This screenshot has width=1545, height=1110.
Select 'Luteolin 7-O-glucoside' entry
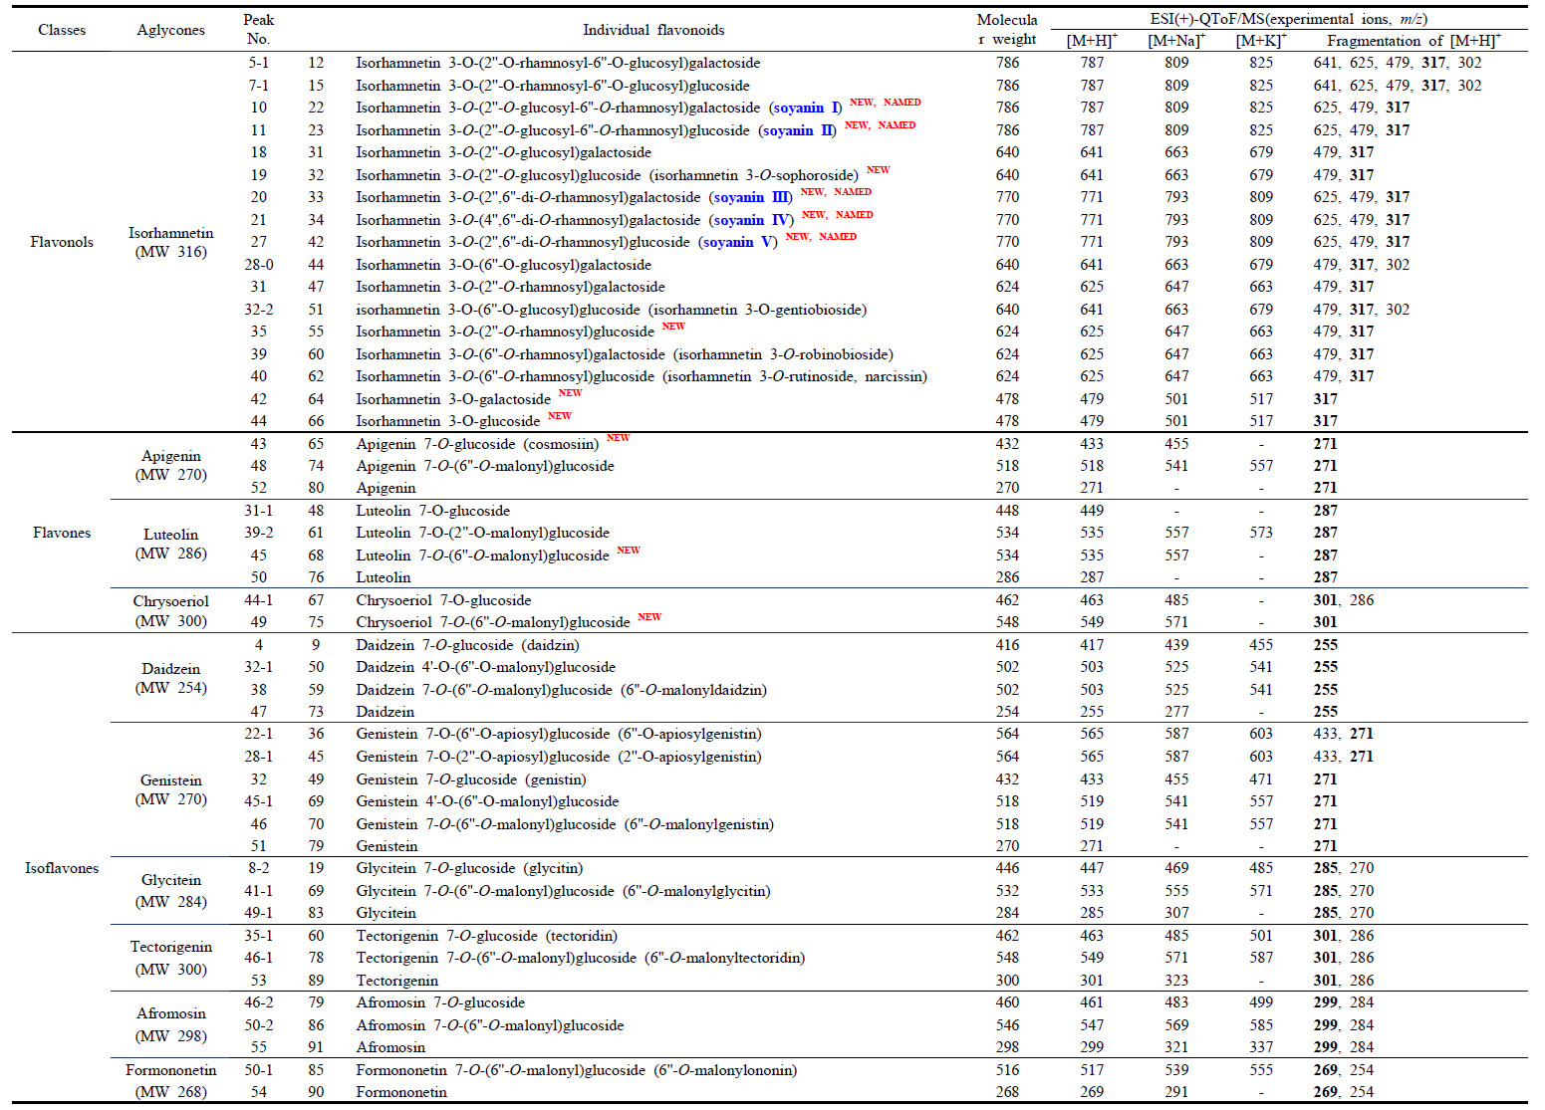[433, 511]
